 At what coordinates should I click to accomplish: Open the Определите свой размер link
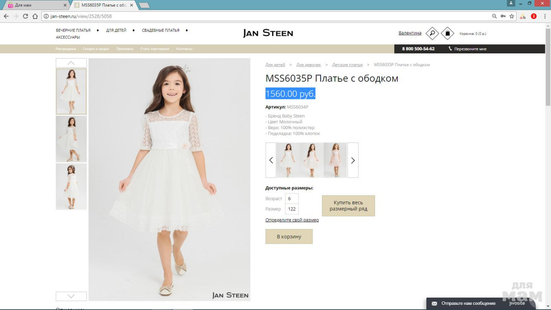pyautogui.click(x=292, y=220)
